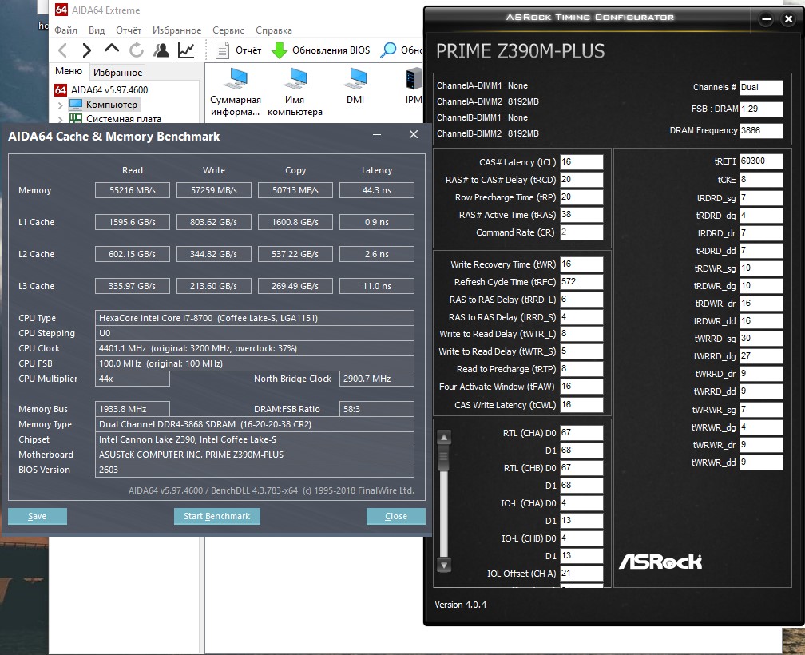Click Start Benchmark button

coord(216,516)
